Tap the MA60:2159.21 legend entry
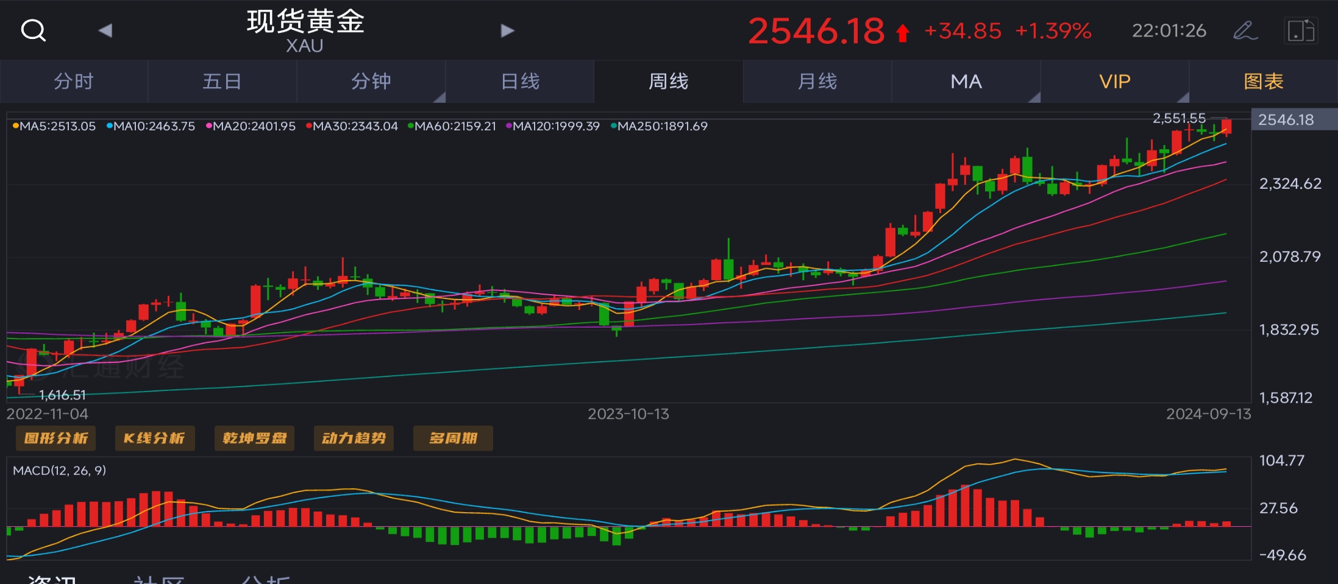1338x584 pixels. (452, 126)
